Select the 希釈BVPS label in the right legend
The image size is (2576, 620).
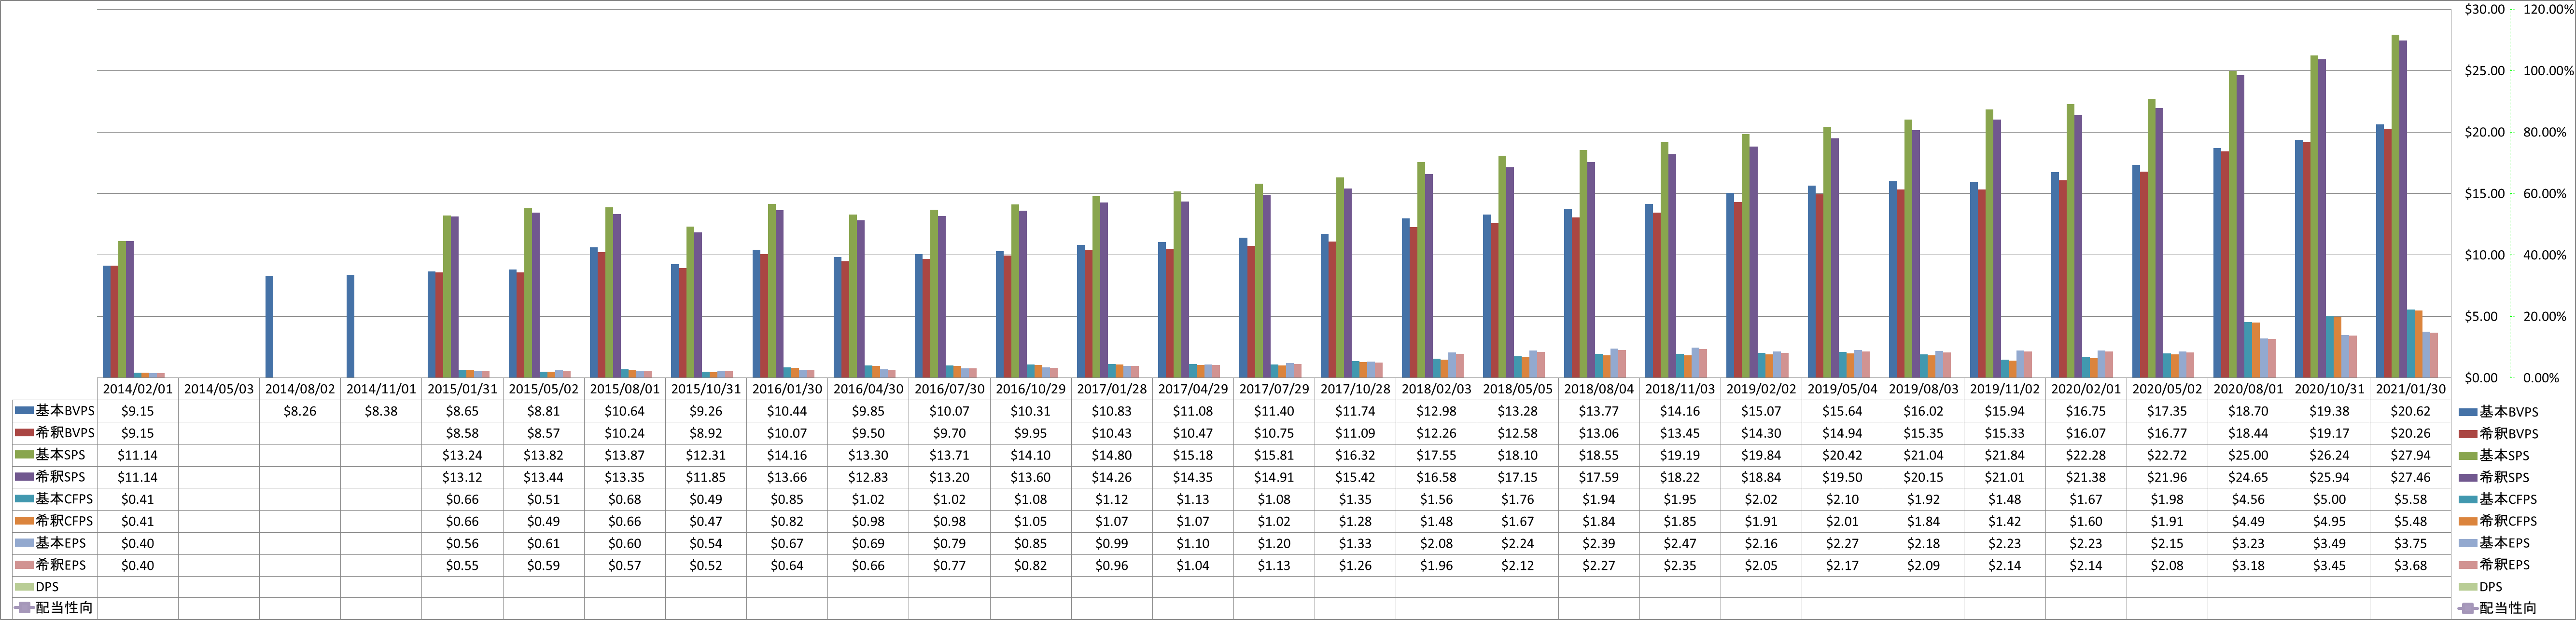pos(2508,433)
